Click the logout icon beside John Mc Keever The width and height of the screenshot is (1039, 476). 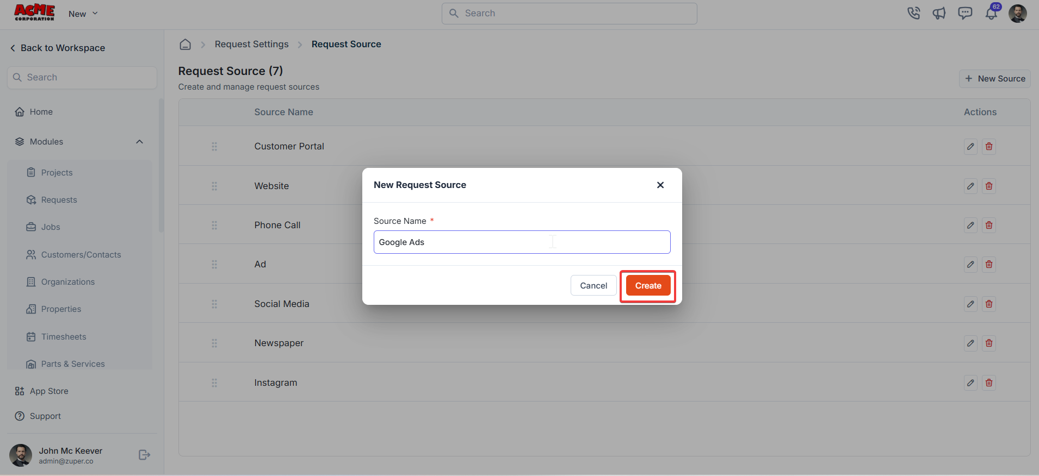[x=144, y=455]
